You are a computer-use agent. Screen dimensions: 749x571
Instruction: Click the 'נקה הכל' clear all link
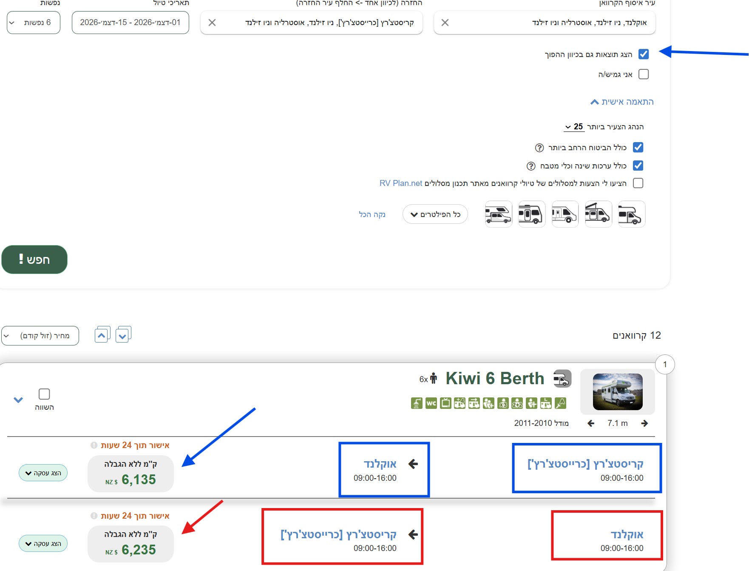click(372, 214)
